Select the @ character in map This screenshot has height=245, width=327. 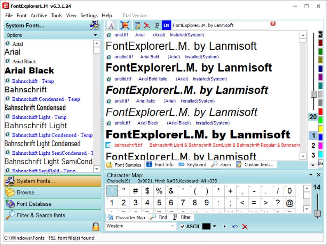(289, 203)
